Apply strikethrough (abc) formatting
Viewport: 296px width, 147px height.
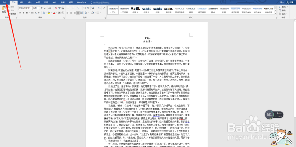(32, 13)
